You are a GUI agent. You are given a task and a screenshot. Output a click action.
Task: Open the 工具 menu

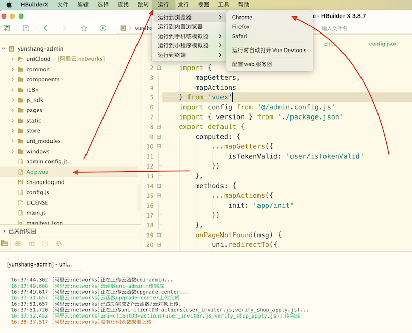click(224, 5)
